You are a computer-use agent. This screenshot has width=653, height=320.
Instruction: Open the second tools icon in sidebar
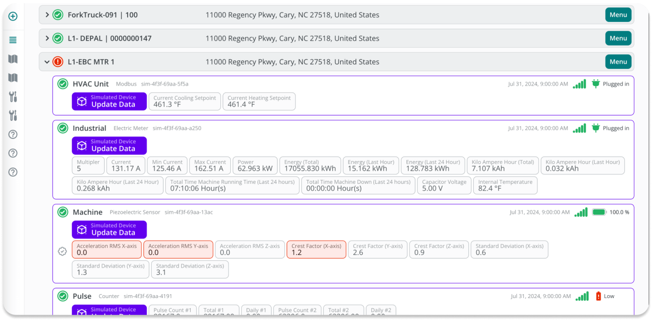(13, 115)
